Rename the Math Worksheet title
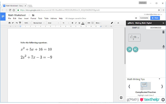This screenshot has width=166, height=104. pos(17,15)
